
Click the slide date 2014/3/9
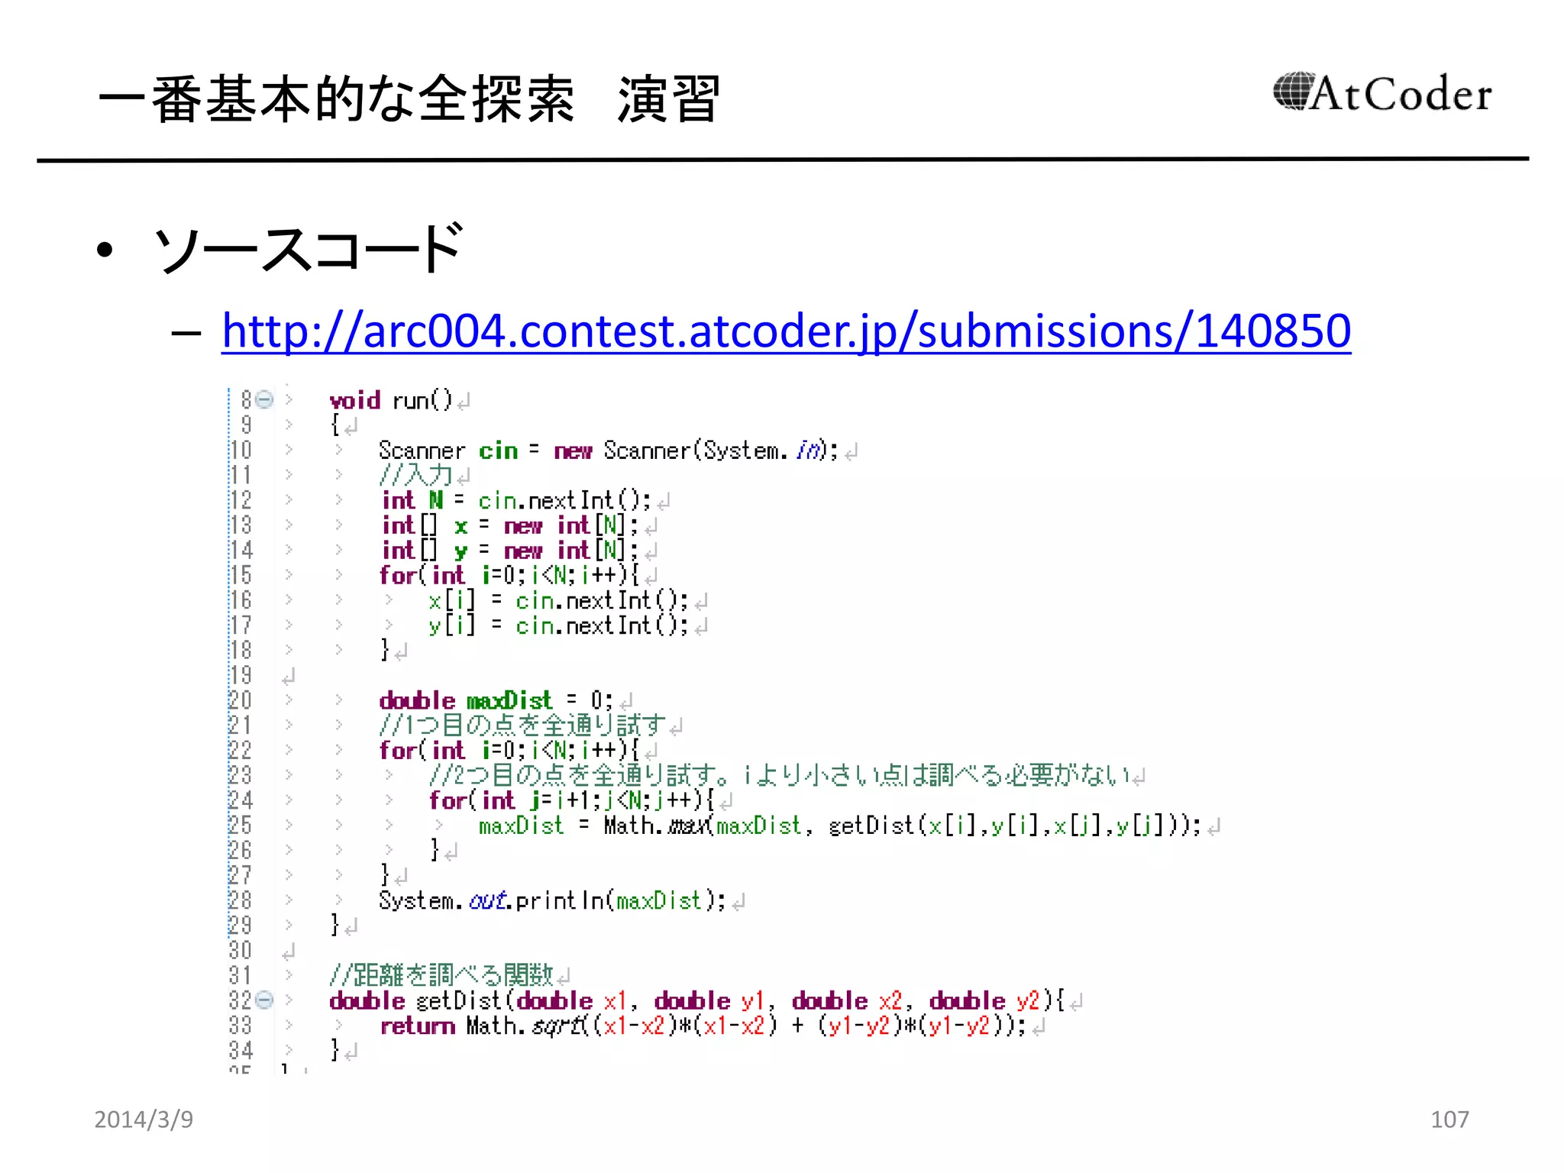[x=144, y=1120]
